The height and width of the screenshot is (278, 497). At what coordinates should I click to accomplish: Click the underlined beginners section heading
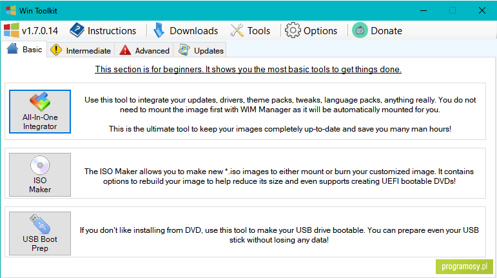click(x=248, y=69)
